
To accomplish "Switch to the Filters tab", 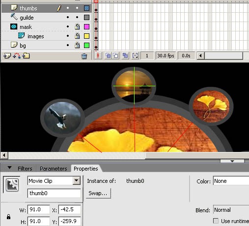I will coord(25,169).
